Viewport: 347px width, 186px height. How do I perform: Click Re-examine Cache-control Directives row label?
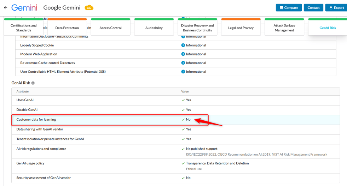click(48, 63)
